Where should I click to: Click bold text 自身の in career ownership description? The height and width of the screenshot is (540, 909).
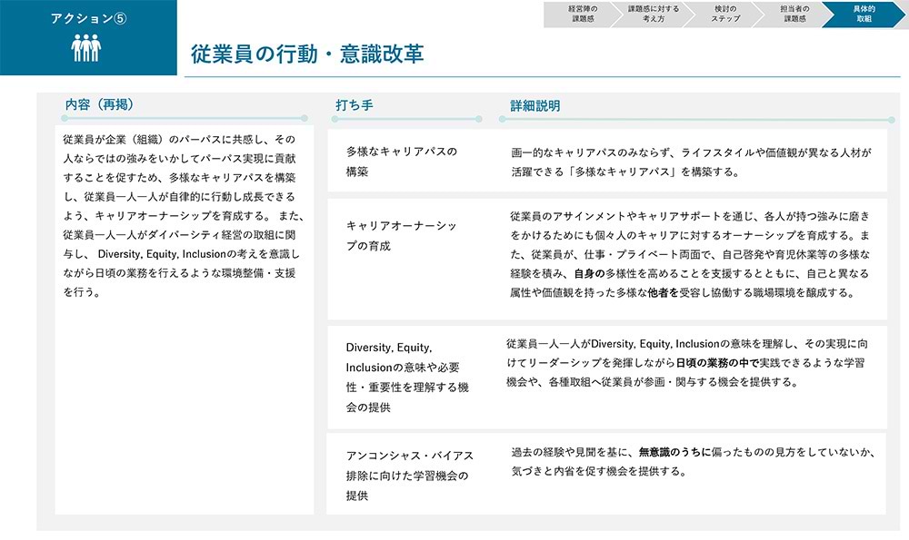[x=590, y=274]
